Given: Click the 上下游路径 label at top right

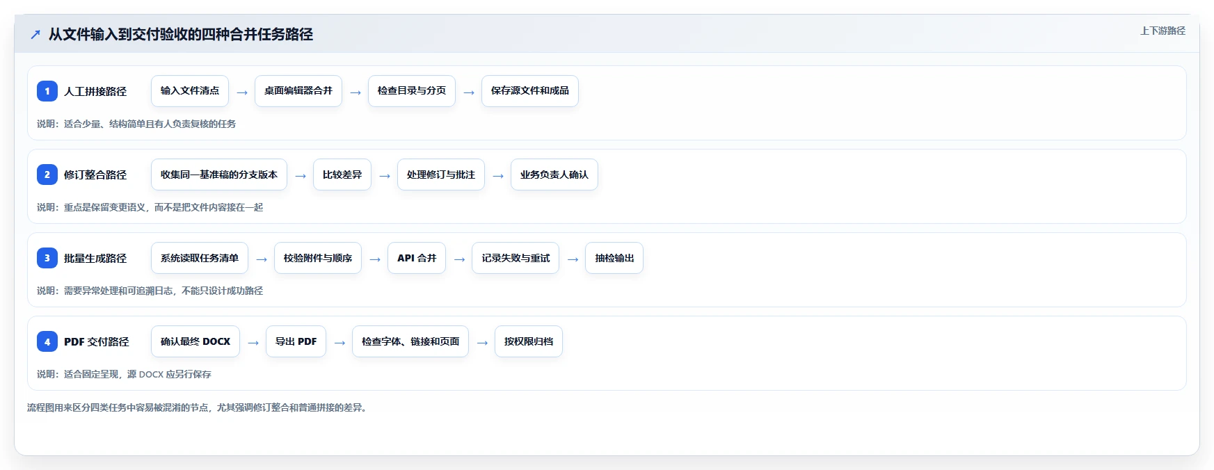Looking at the screenshot, I should [x=1163, y=31].
